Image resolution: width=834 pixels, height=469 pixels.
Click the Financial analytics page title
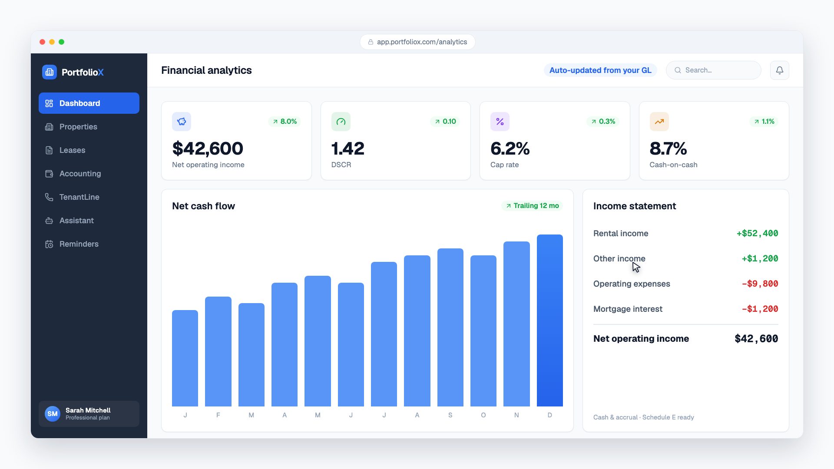click(x=206, y=70)
